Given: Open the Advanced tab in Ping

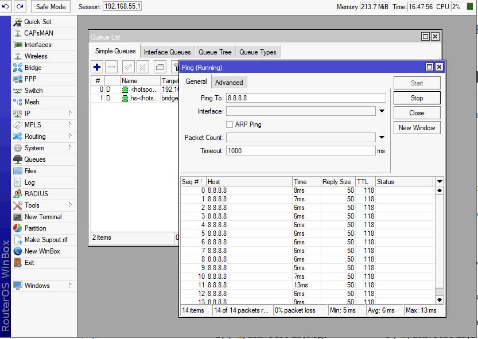Looking at the screenshot, I should (229, 83).
